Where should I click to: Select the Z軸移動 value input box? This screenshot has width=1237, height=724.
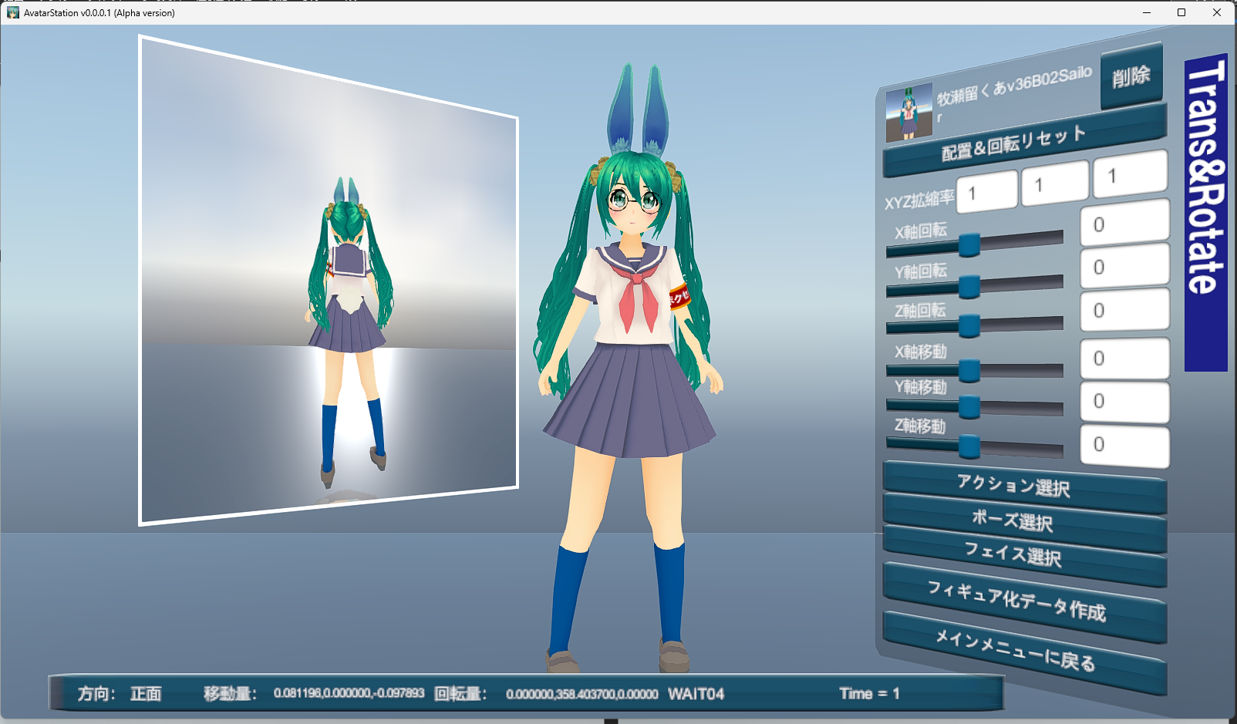[x=1124, y=445]
